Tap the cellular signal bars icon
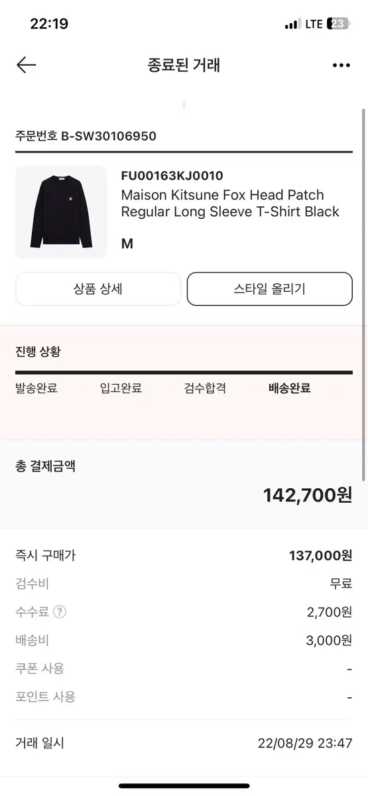368x796 pixels. point(292,25)
